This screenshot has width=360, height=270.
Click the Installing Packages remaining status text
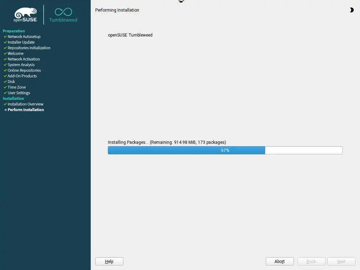pos(167,142)
